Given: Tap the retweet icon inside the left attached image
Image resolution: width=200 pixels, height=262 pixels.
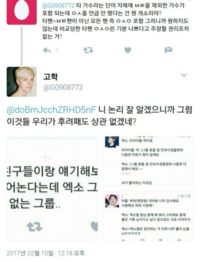Looking at the screenshot, I should pyautogui.click(x=35, y=227).
